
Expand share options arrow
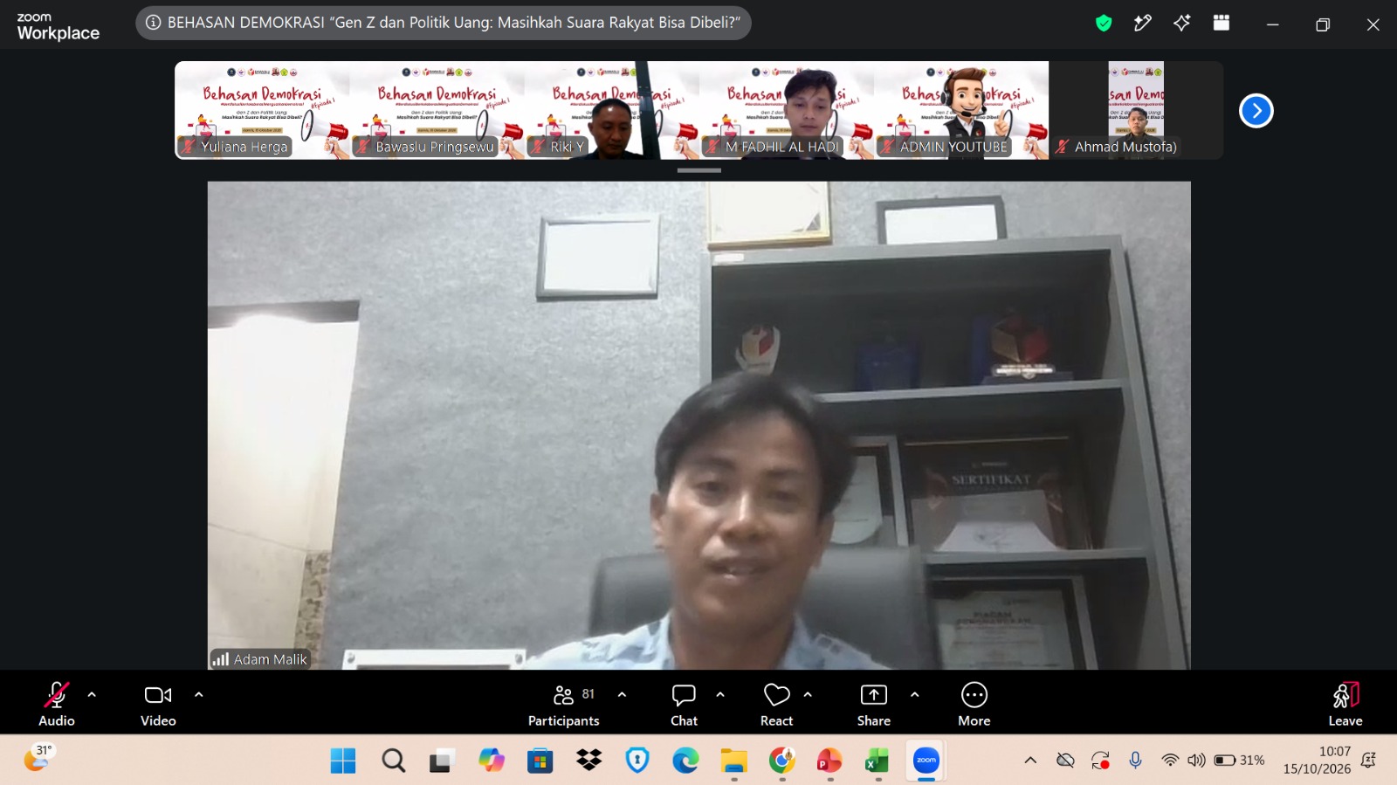[914, 695]
